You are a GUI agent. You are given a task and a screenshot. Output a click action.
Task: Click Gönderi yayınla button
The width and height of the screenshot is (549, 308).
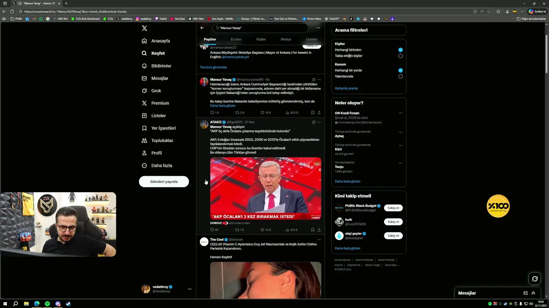[x=164, y=181]
